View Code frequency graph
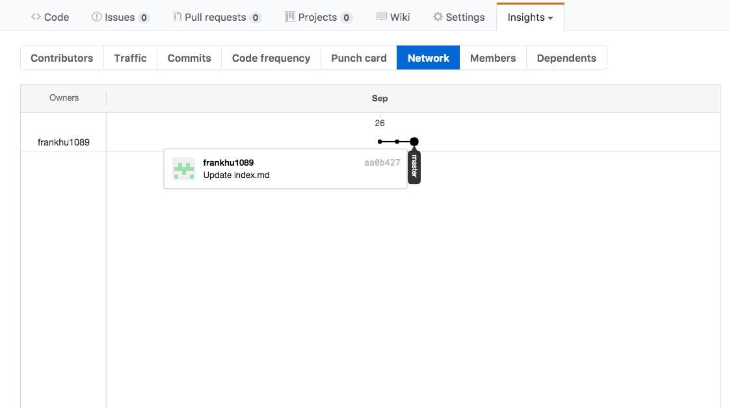The height and width of the screenshot is (408, 729). tap(271, 58)
